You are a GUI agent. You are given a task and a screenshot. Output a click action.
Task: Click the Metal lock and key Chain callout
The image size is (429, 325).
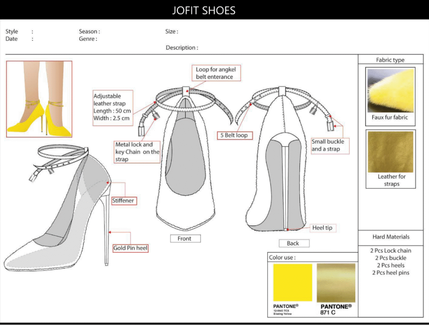point(137,152)
